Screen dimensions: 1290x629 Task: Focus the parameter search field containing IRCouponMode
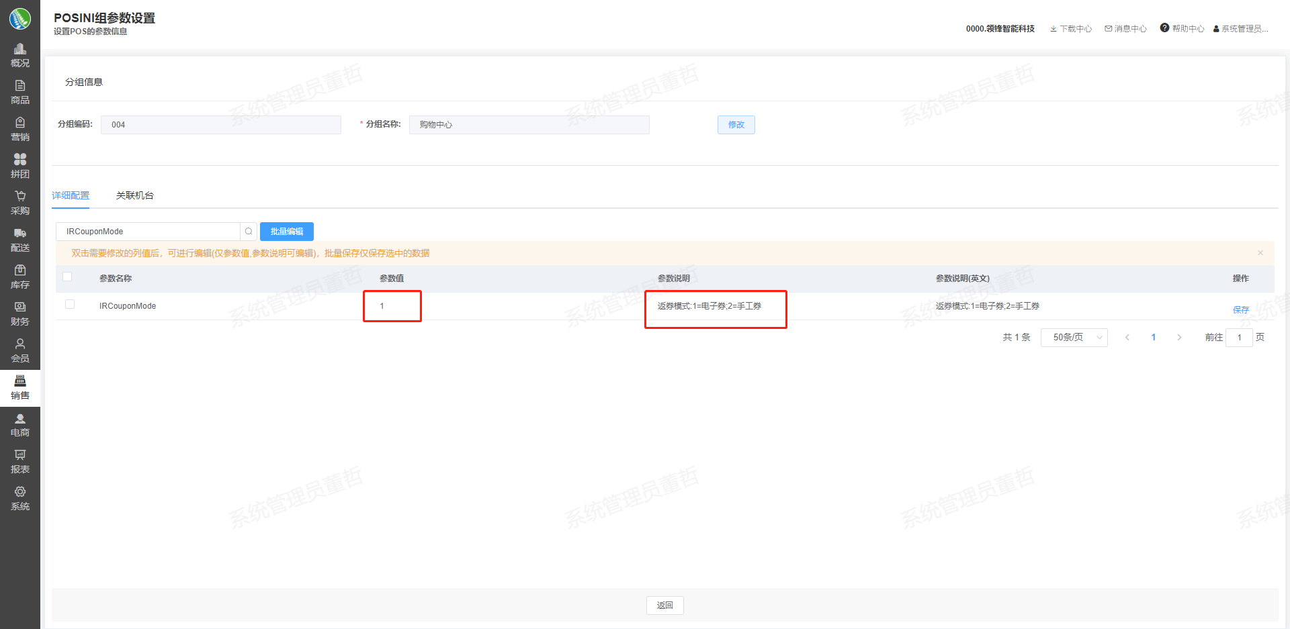[148, 232]
